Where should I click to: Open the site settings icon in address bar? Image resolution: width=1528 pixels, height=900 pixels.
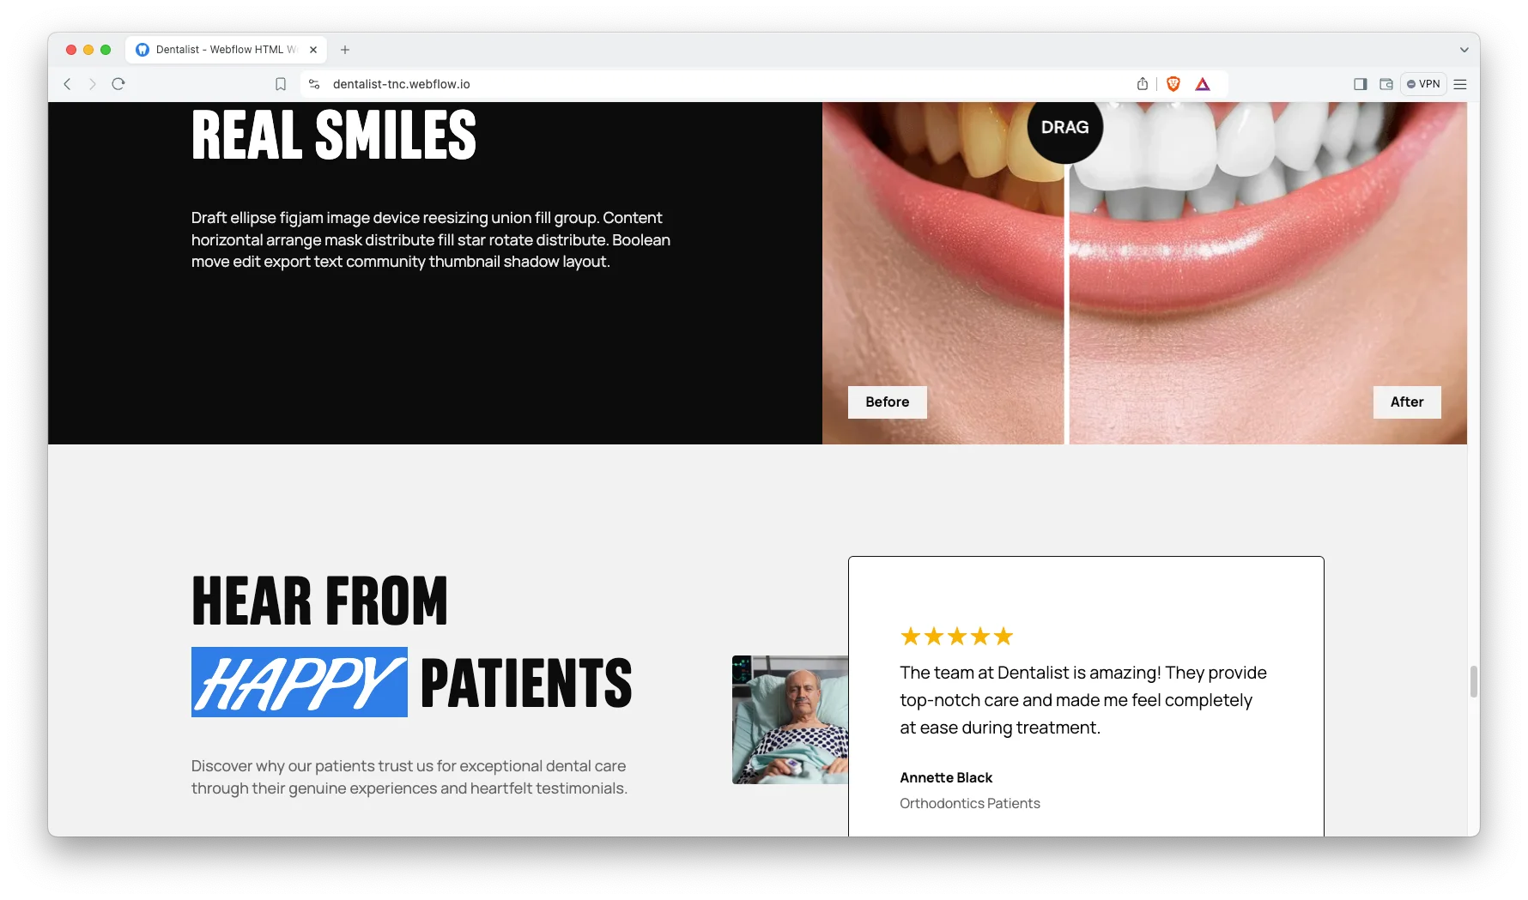tap(314, 84)
